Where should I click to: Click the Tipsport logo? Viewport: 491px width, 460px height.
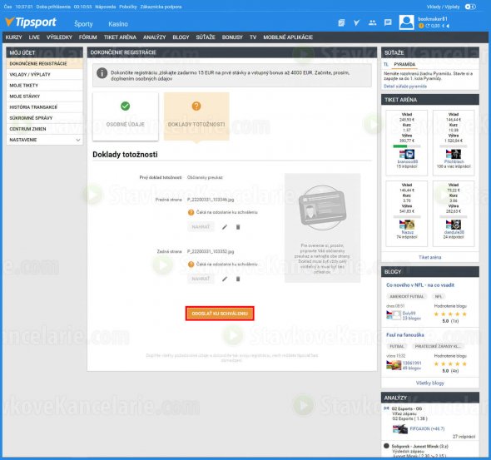[31, 22]
